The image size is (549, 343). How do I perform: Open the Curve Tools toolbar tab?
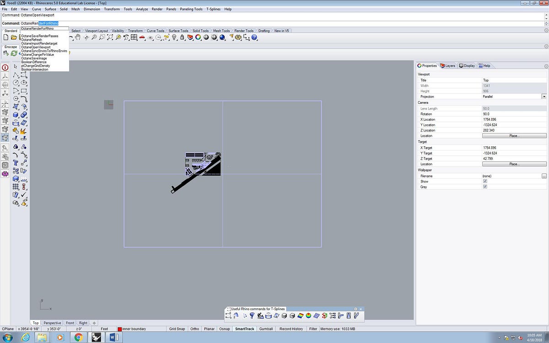[x=155, y=31]
